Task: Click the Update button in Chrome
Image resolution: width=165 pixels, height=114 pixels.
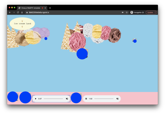Action: click(150, 13)
